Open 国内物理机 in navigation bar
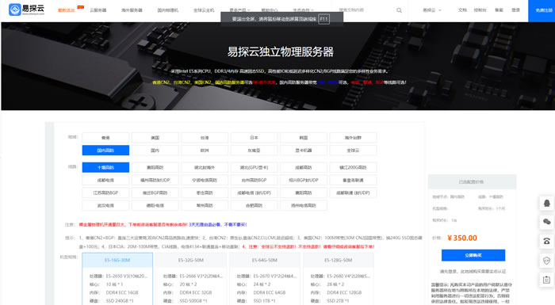The image size is (555, 305). coord(168,10)
